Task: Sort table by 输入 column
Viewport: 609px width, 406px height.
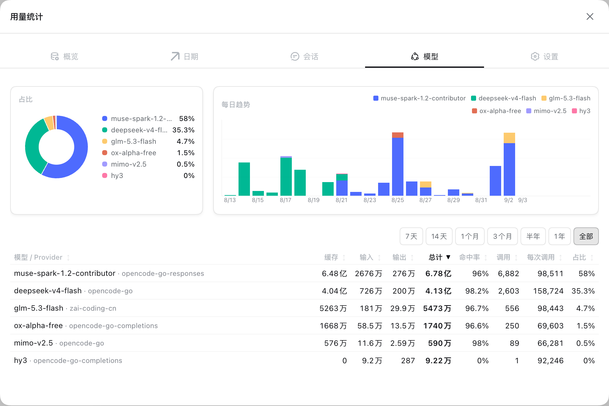Action: click(370, 257)
